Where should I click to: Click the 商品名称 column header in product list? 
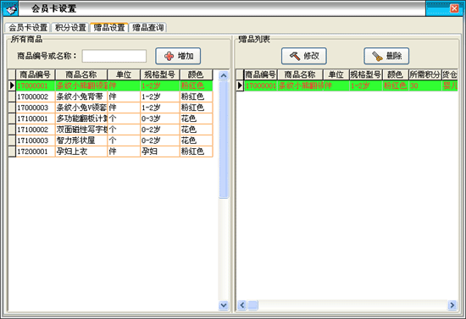tap(81, 74)
